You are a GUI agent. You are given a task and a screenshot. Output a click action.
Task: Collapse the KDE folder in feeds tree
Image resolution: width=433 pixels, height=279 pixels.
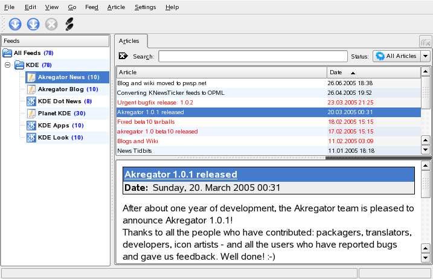pyautogui.click(x=8, y=65)
